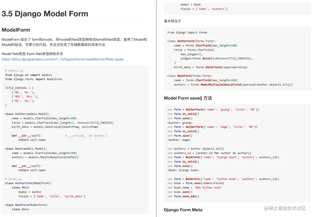312x217 pixels.
Task: Click fields = ['name', 'title', 'birth_date'] line
Action: coord(52,196)
